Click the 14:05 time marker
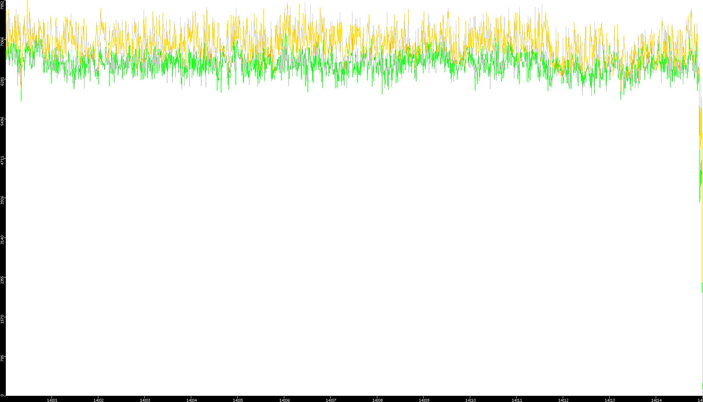This screenshot has width=703, height=402. coord(238,400)
